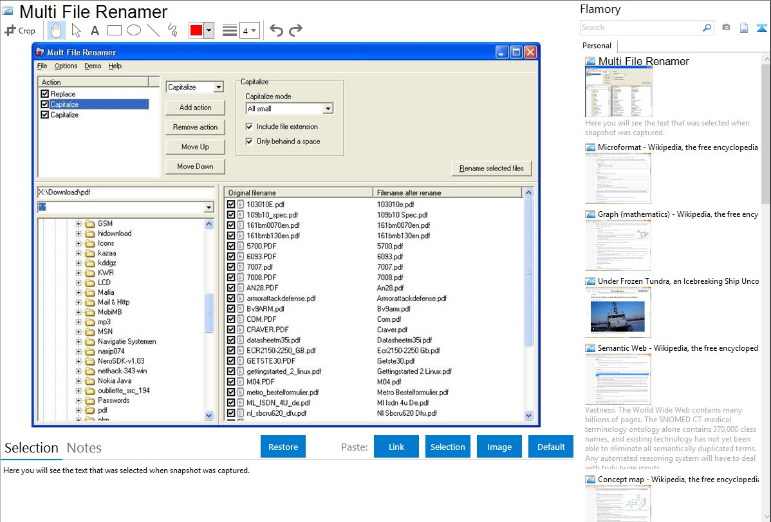Toggle the Include file extension checkbox
The image size is (771, 522).
click(250, 127)
